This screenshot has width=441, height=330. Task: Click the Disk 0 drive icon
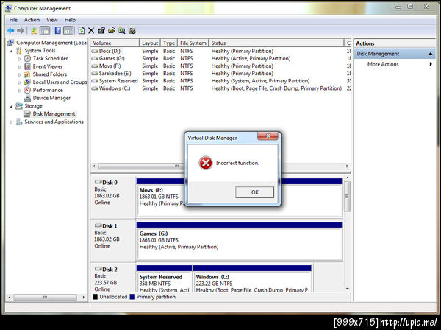(x=98, y=182)
